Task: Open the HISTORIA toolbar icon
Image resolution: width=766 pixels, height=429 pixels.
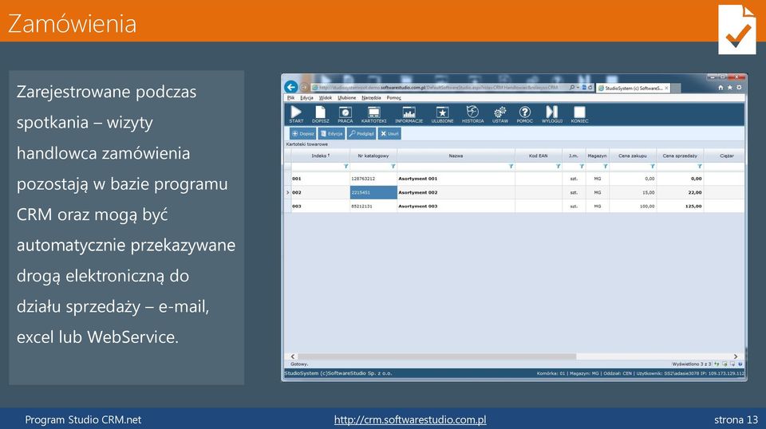Action: coord(472,112)
